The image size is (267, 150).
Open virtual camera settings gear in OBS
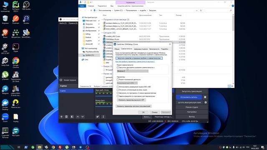206,102
